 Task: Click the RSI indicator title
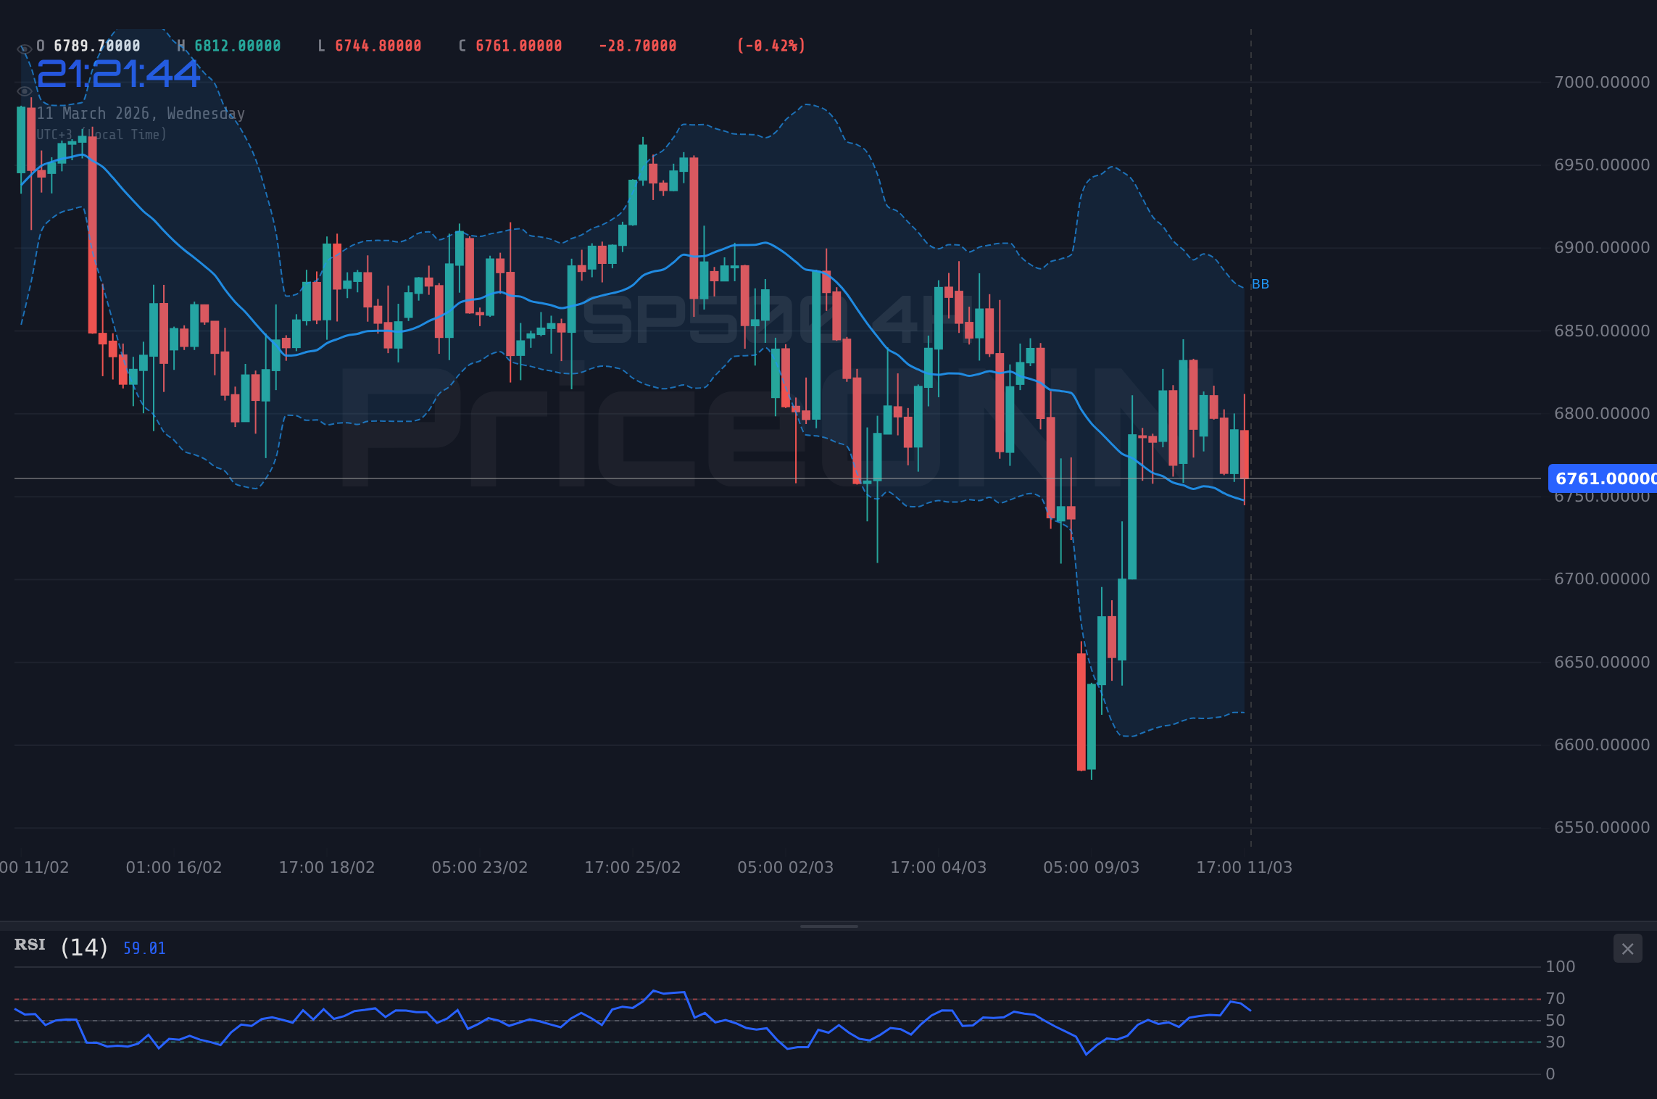click(30, 945)
